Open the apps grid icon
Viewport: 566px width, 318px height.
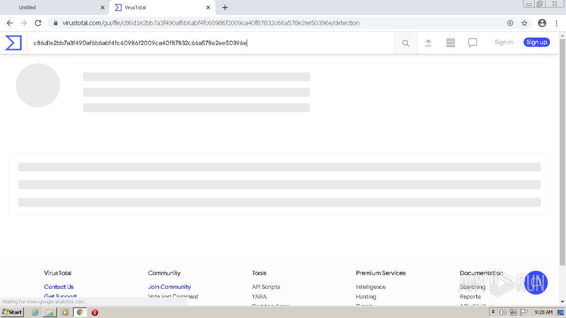[x=450, y=42]
